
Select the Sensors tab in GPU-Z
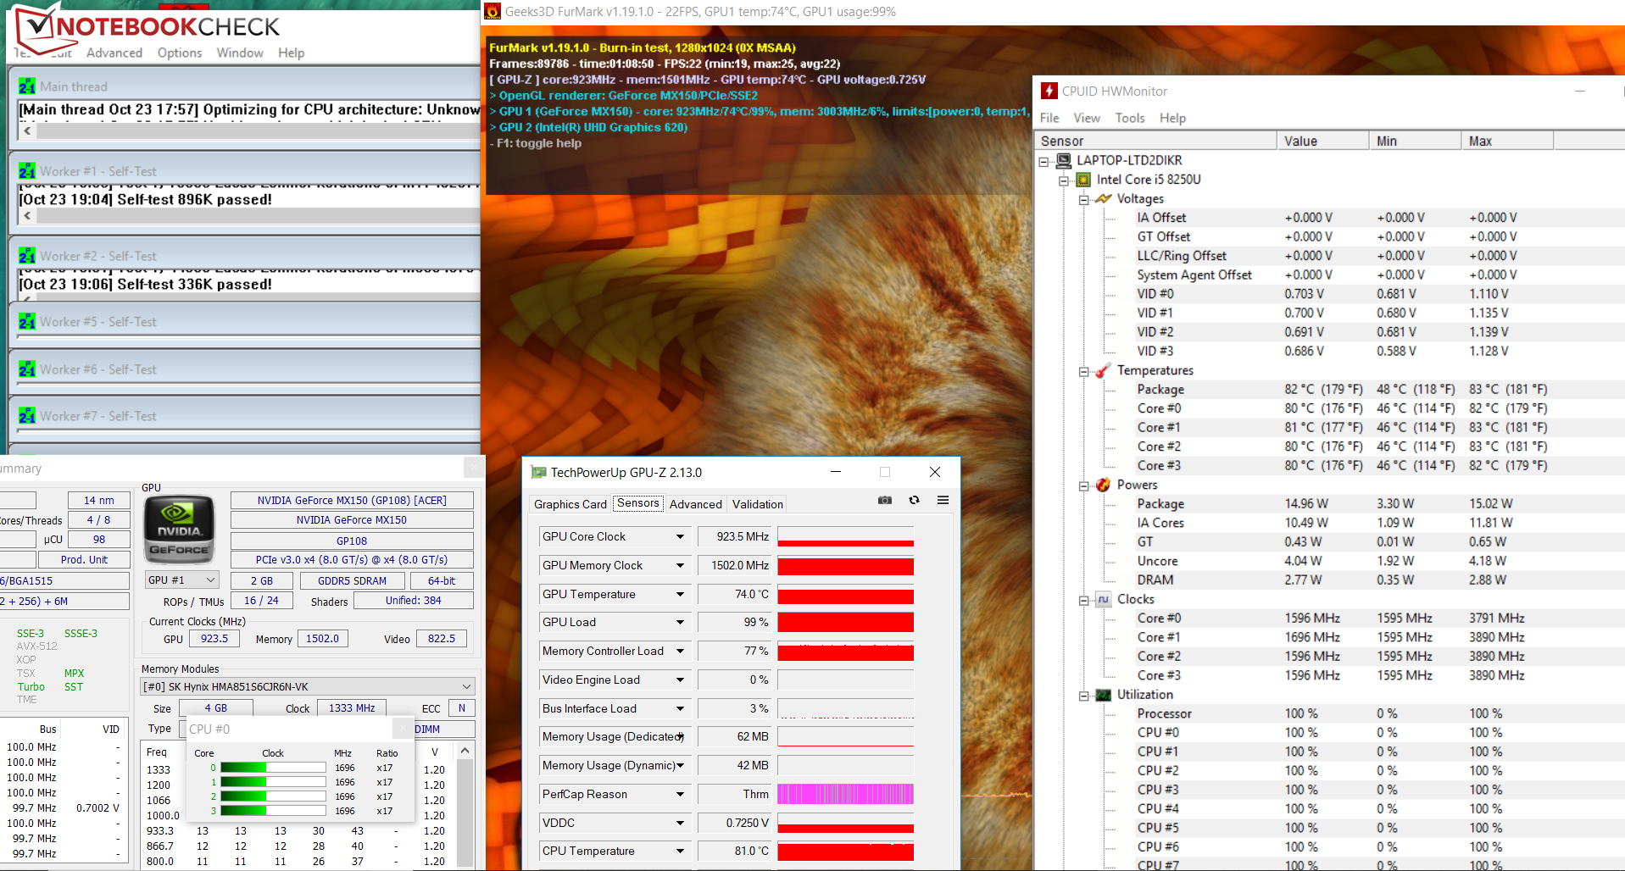[638, 503]
